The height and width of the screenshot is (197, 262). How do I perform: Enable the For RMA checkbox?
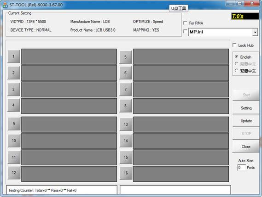(x=185, y=23)
